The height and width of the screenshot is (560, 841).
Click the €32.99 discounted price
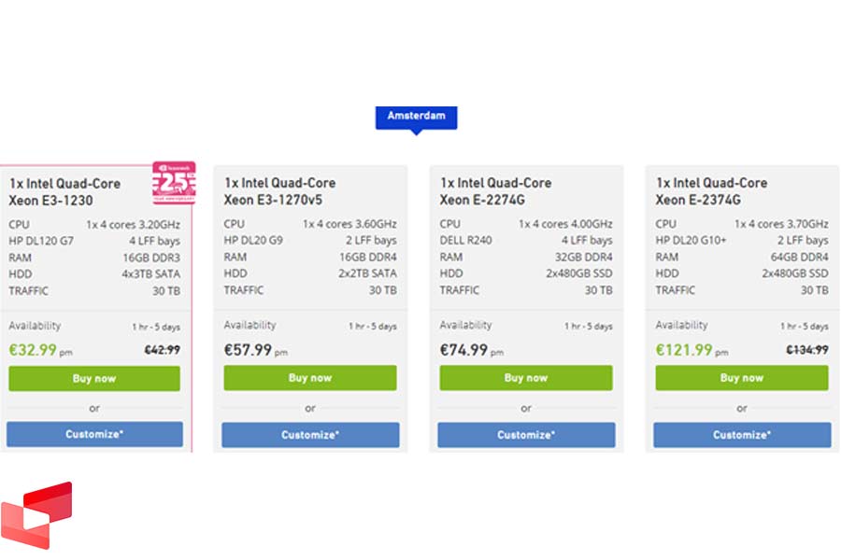[33, 350]
